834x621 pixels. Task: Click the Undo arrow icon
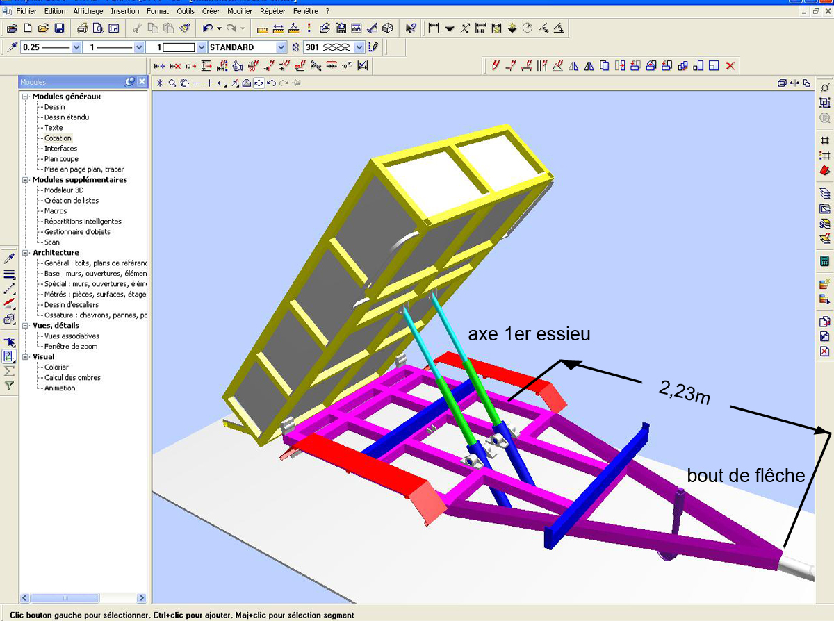point(207,28)
